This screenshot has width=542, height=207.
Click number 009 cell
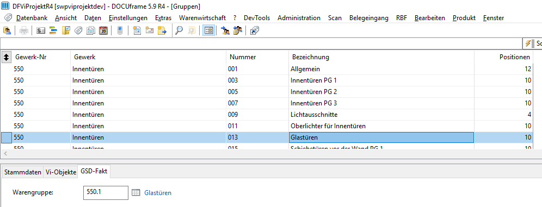coord(257,115)
